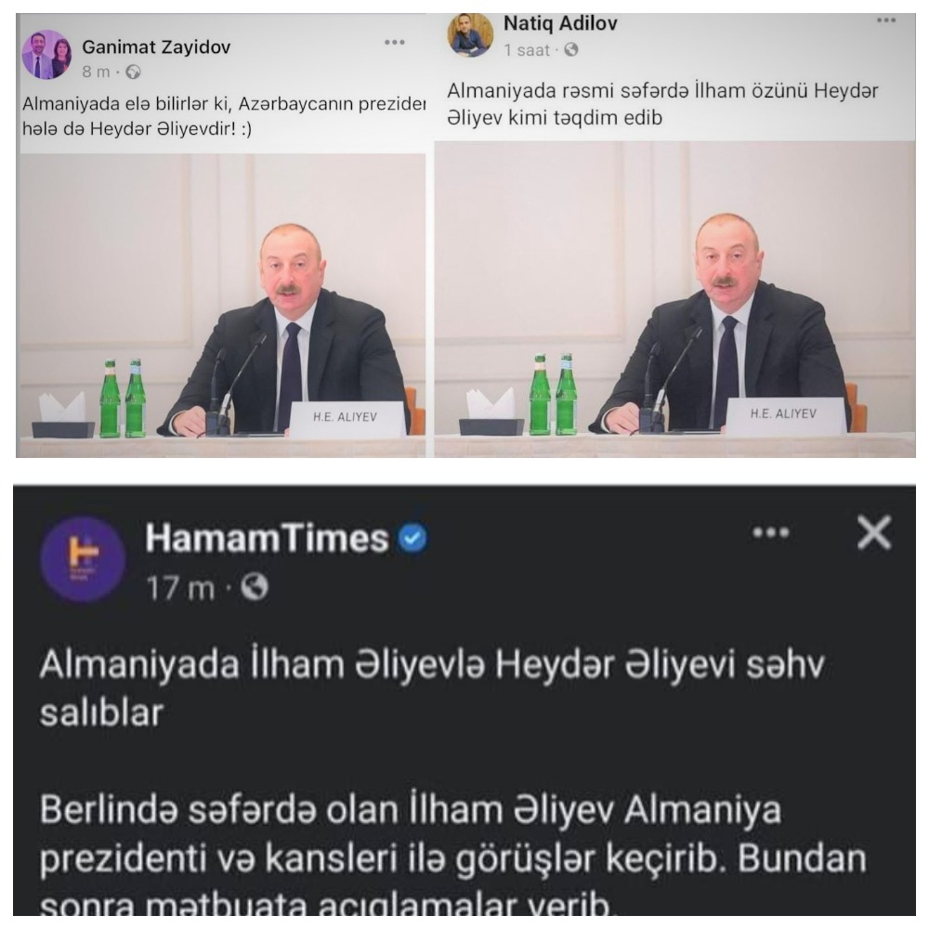Click the 17 m timestamp on HamamTimes post
Screen dimensions: 929x929
(180, 588)
